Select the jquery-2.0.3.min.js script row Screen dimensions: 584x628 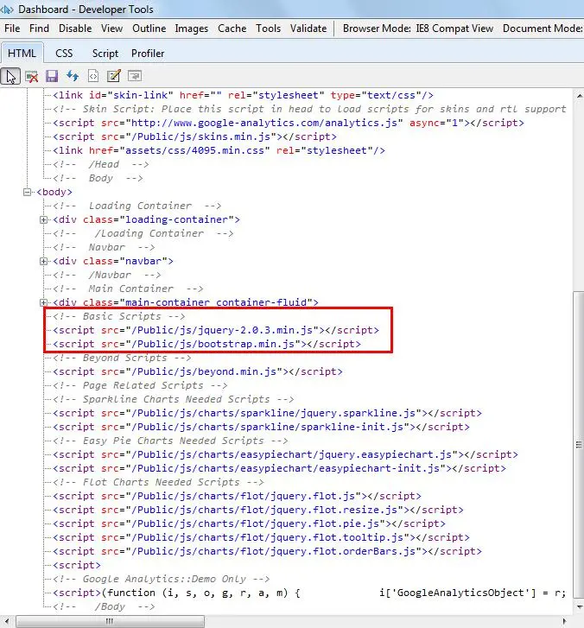click(x=216, y=331)
